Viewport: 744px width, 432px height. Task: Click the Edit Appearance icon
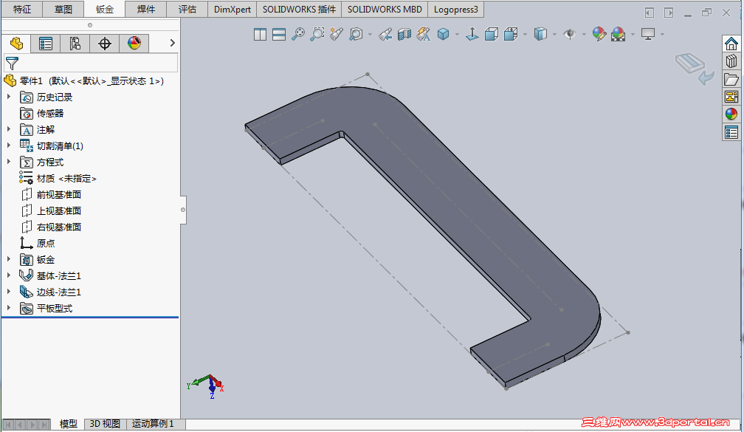pyautogui.click(x=599, y=34)
